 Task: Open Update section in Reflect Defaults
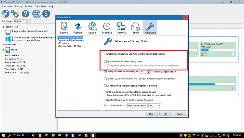(92, 28)
